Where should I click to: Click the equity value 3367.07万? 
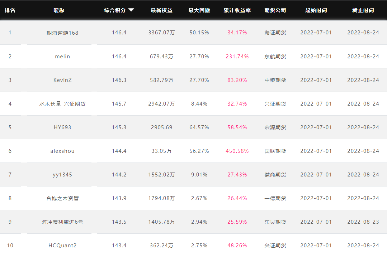(162, 33)
